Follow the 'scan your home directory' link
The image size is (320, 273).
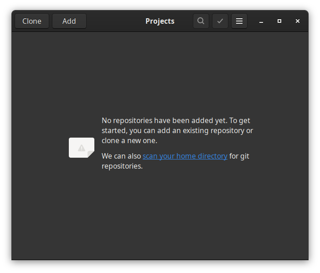click(x=185, y=156)
